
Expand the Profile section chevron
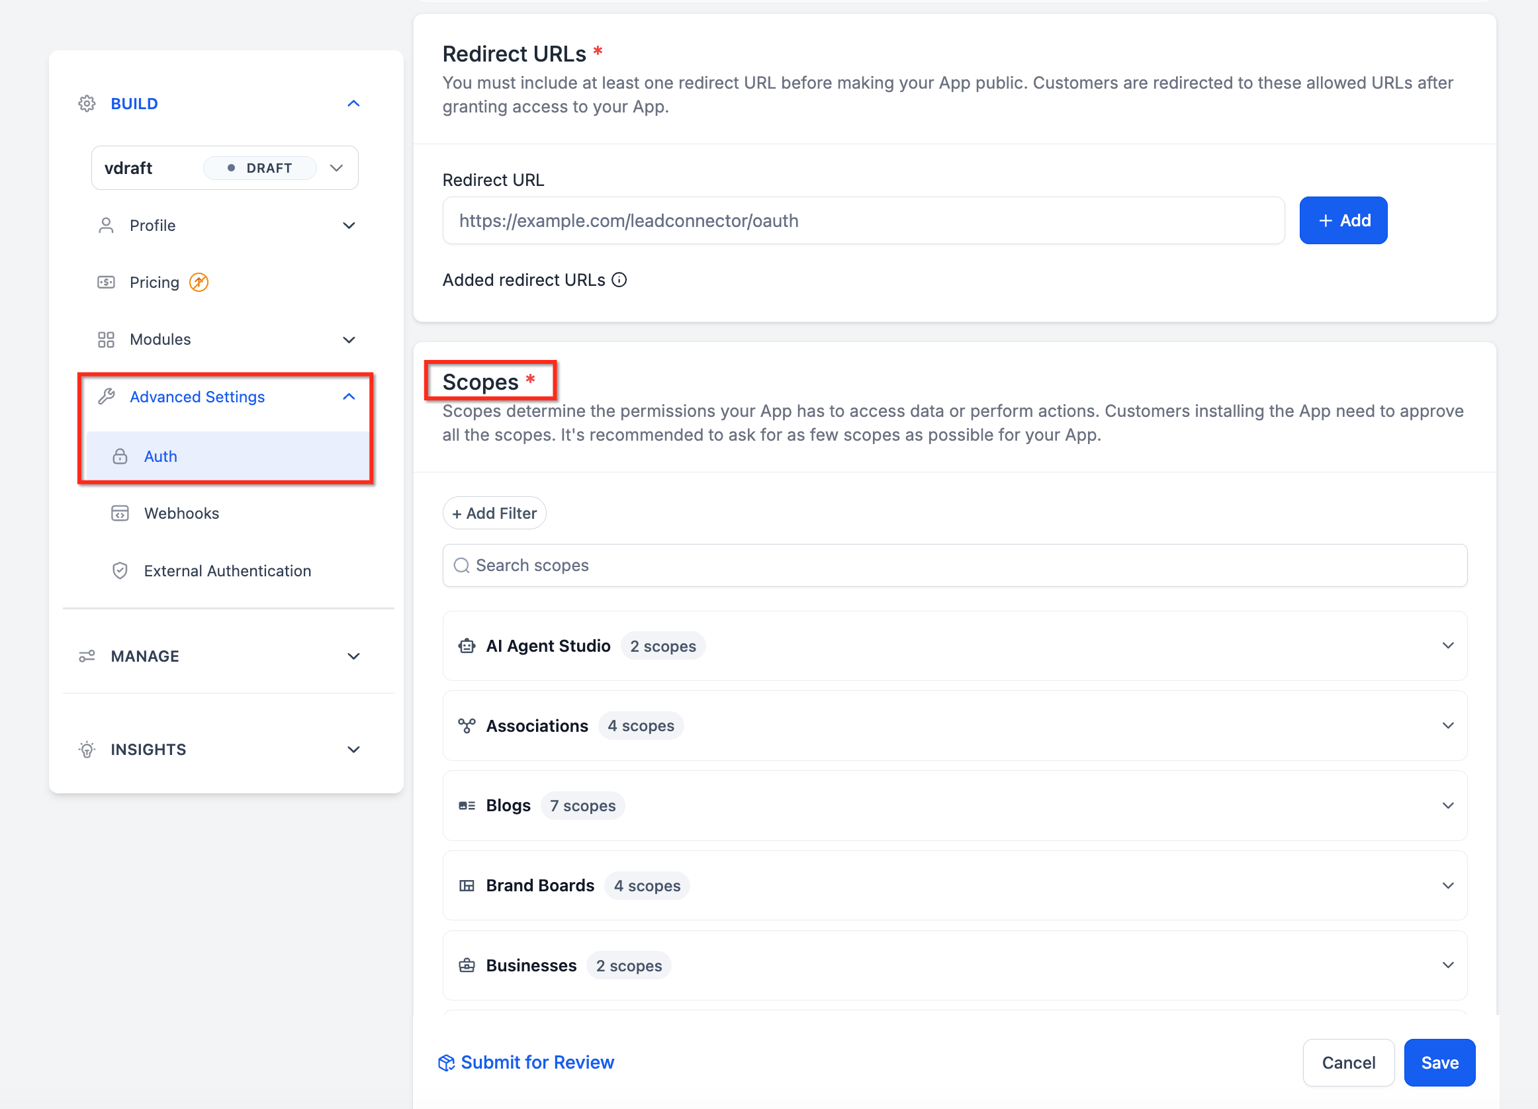[x=349, y=226]
